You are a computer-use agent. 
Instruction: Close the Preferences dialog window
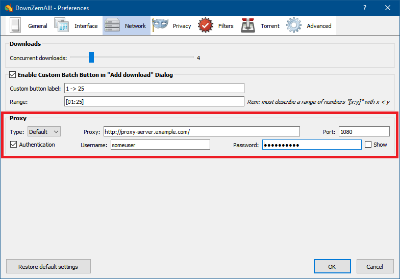(388, 8)
